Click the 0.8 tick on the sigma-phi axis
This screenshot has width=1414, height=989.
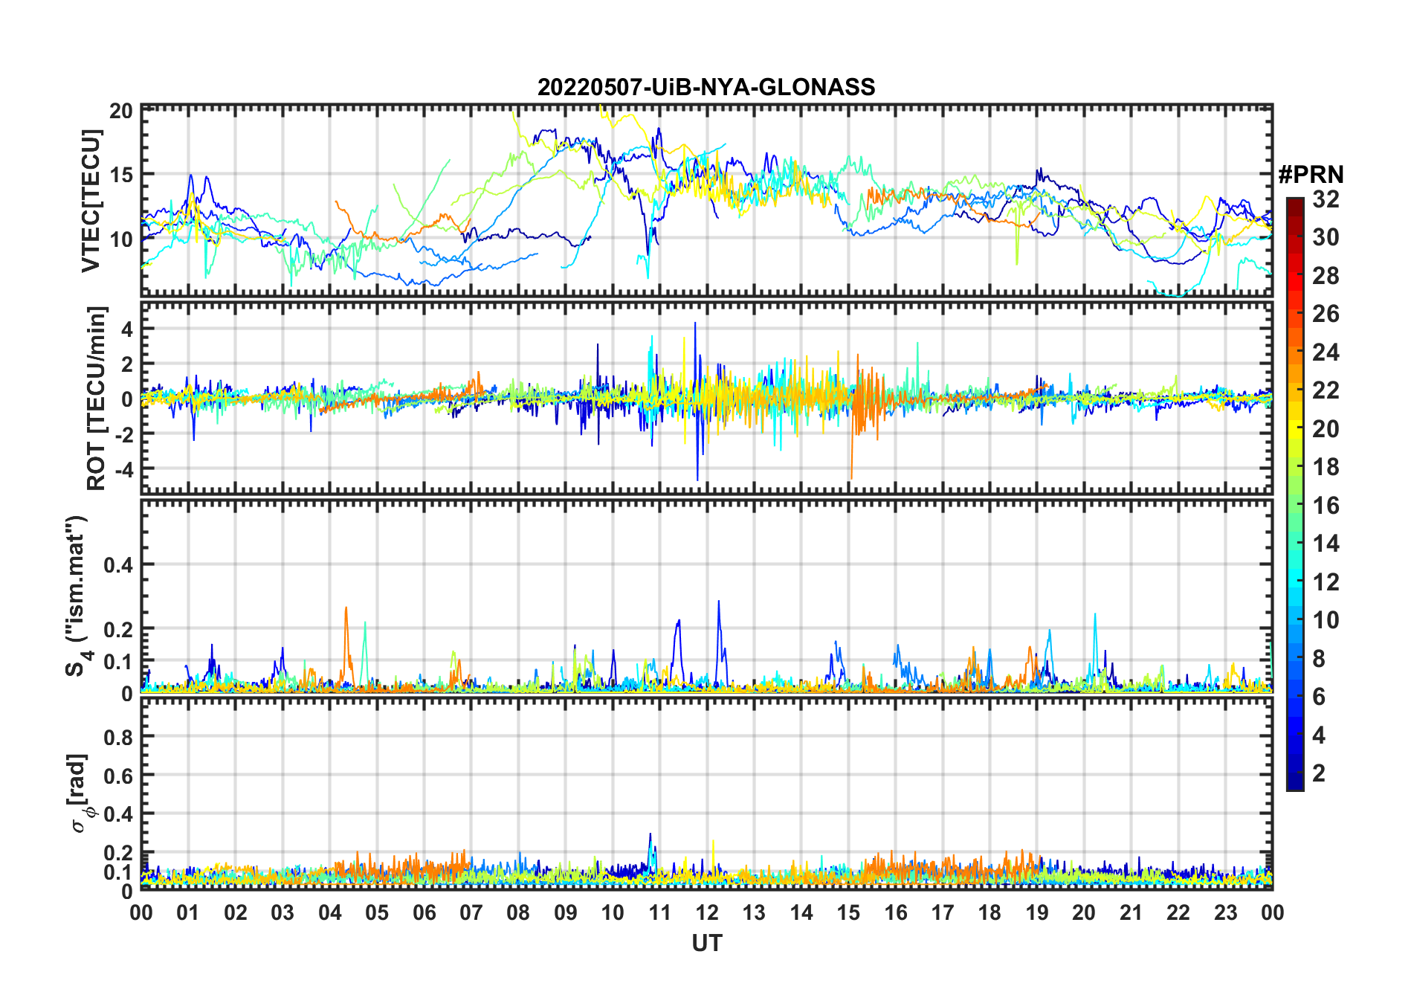pyautogui.click(x=117, y=737)
